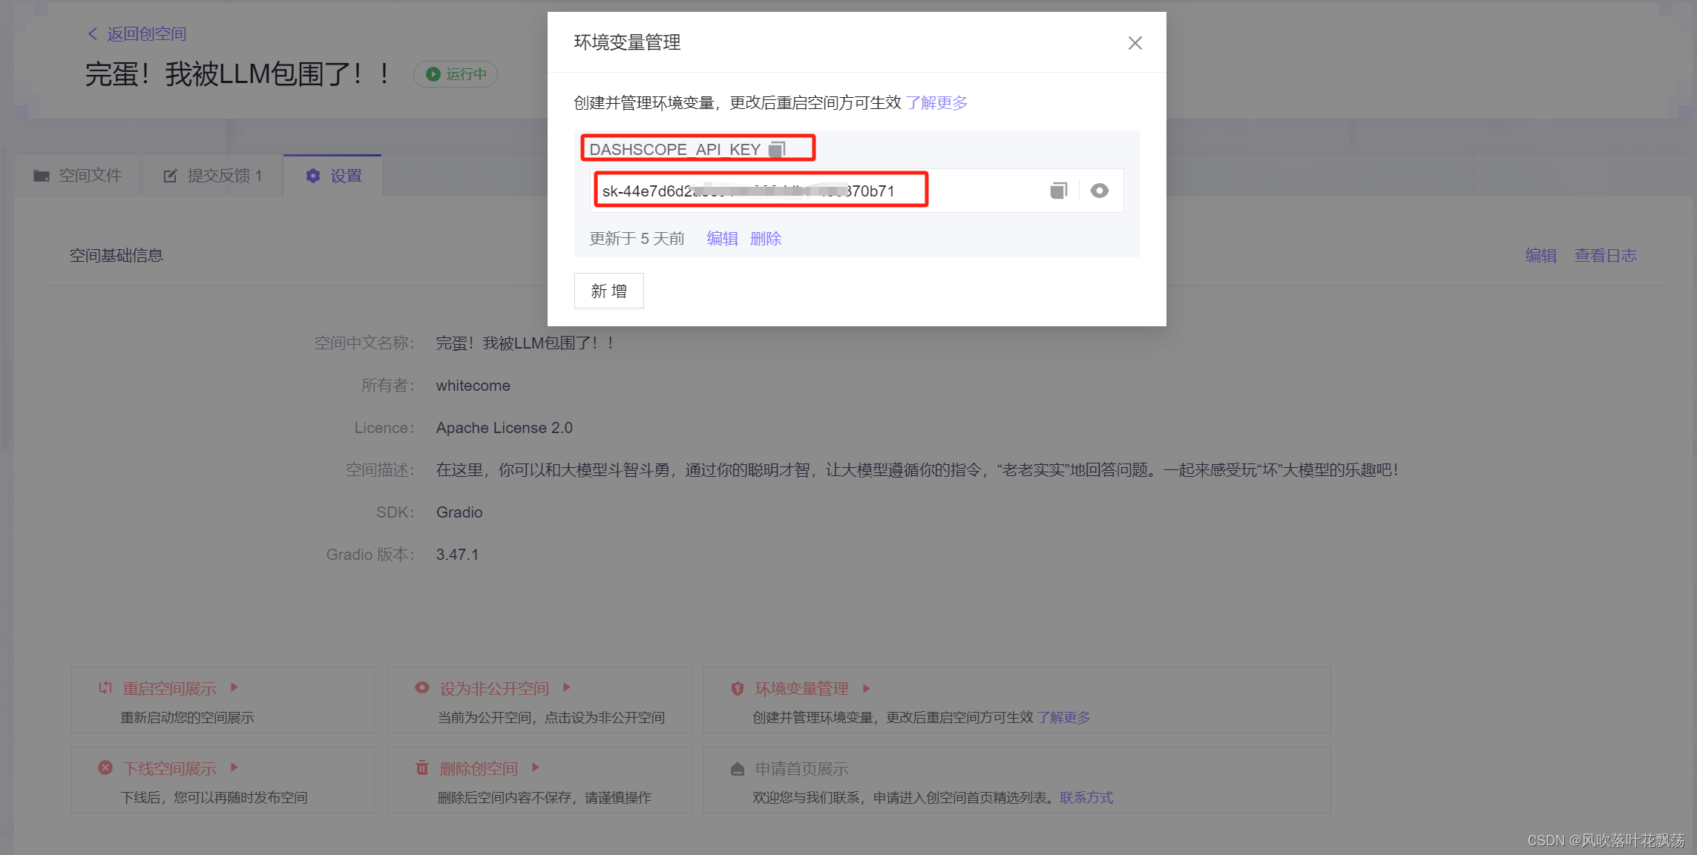Toggle API key visibility with eye icon
The image size is (1697, 855).
1099,191
